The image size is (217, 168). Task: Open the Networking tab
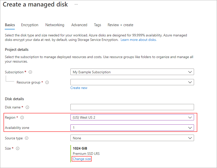coord(55,25)
